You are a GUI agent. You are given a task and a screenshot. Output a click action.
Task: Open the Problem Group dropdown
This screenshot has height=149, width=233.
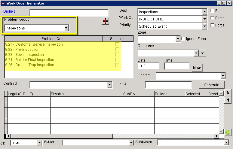[x=66, y=28]
